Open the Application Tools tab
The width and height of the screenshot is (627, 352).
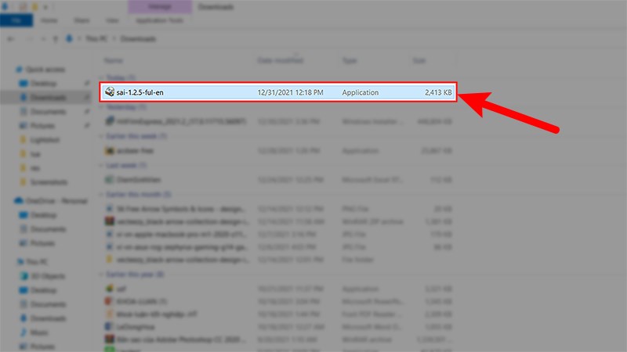159,20
